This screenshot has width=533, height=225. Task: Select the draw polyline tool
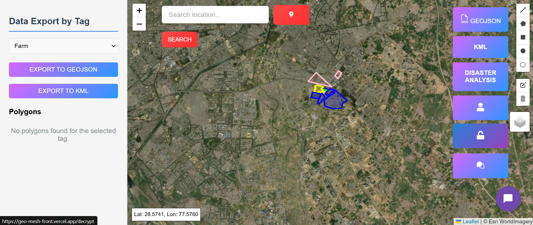[523, 10]
